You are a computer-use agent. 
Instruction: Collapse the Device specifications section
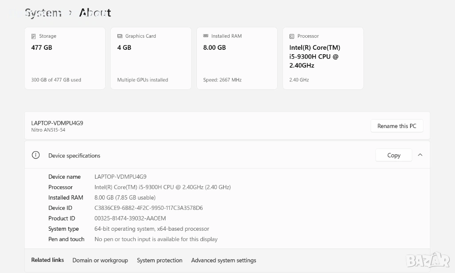(x=420, y=155)
